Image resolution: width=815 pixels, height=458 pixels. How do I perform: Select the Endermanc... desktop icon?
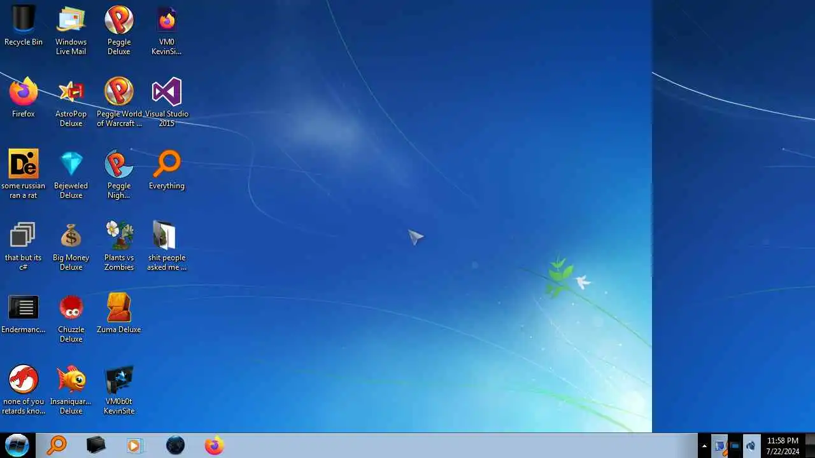pyautogui.click(x=24, y=314)
